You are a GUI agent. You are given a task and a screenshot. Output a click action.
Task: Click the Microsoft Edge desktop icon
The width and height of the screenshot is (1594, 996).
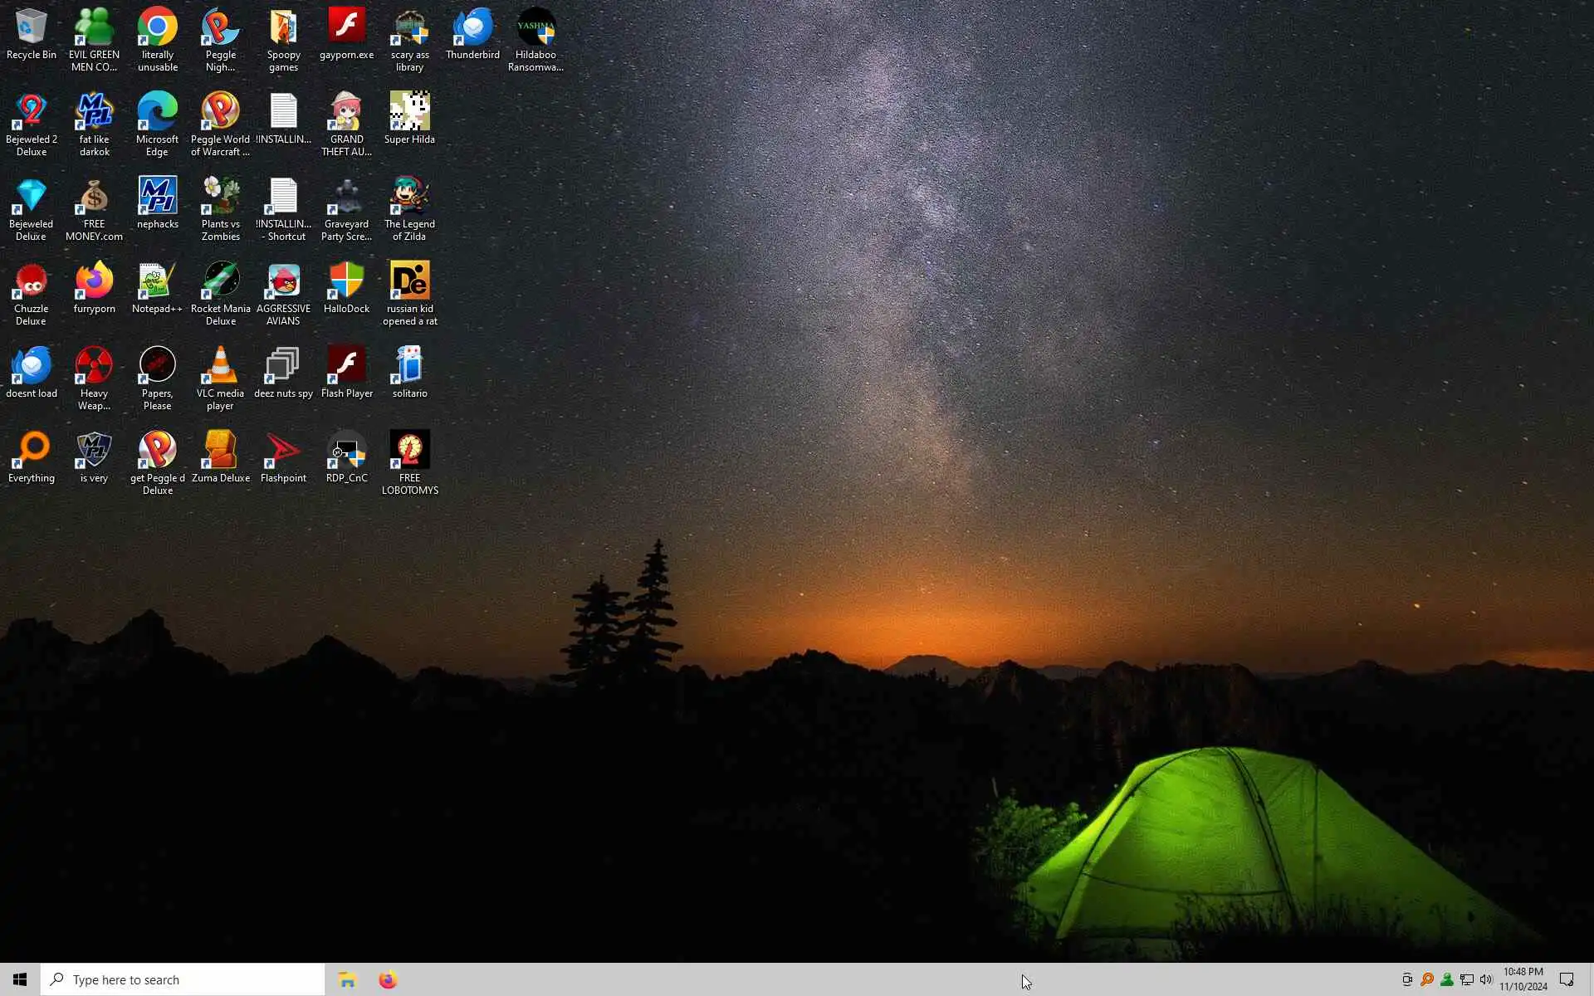[157, 113]
